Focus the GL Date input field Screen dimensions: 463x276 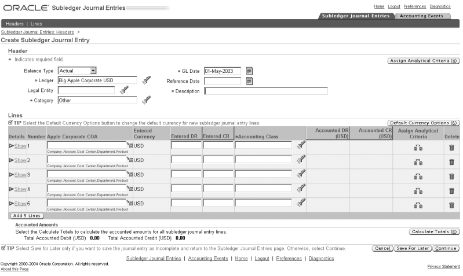[223, 71]
